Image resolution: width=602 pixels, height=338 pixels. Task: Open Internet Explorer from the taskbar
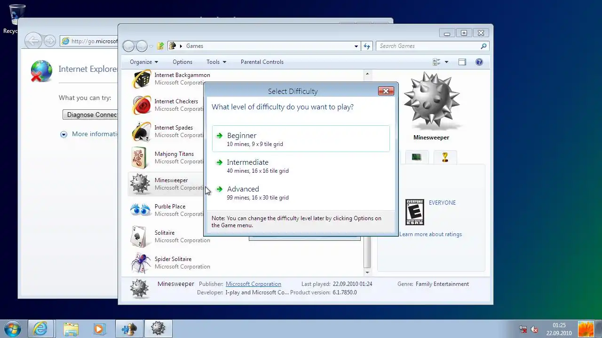40,329
